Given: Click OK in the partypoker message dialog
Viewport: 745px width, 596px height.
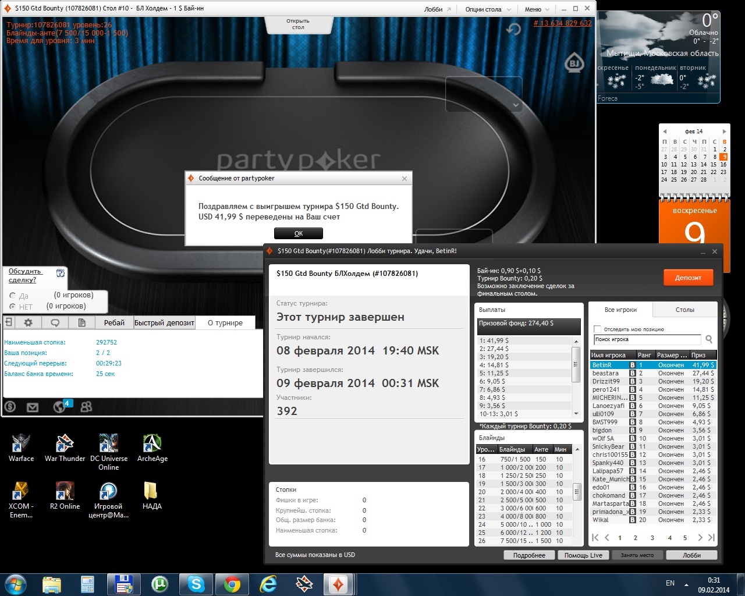Looking at the screenshot, I should click(298, 233).
